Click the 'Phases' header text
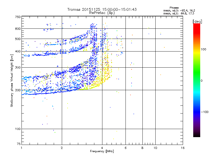 pos(174,8)
